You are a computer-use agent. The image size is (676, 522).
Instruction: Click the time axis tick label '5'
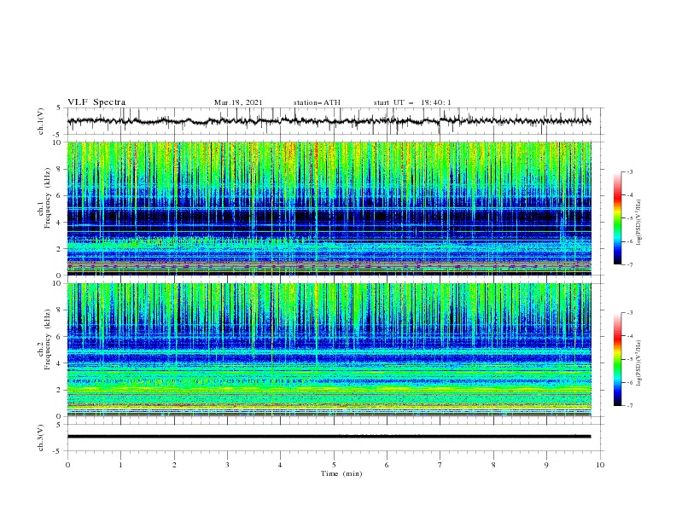tap(334, 465)
